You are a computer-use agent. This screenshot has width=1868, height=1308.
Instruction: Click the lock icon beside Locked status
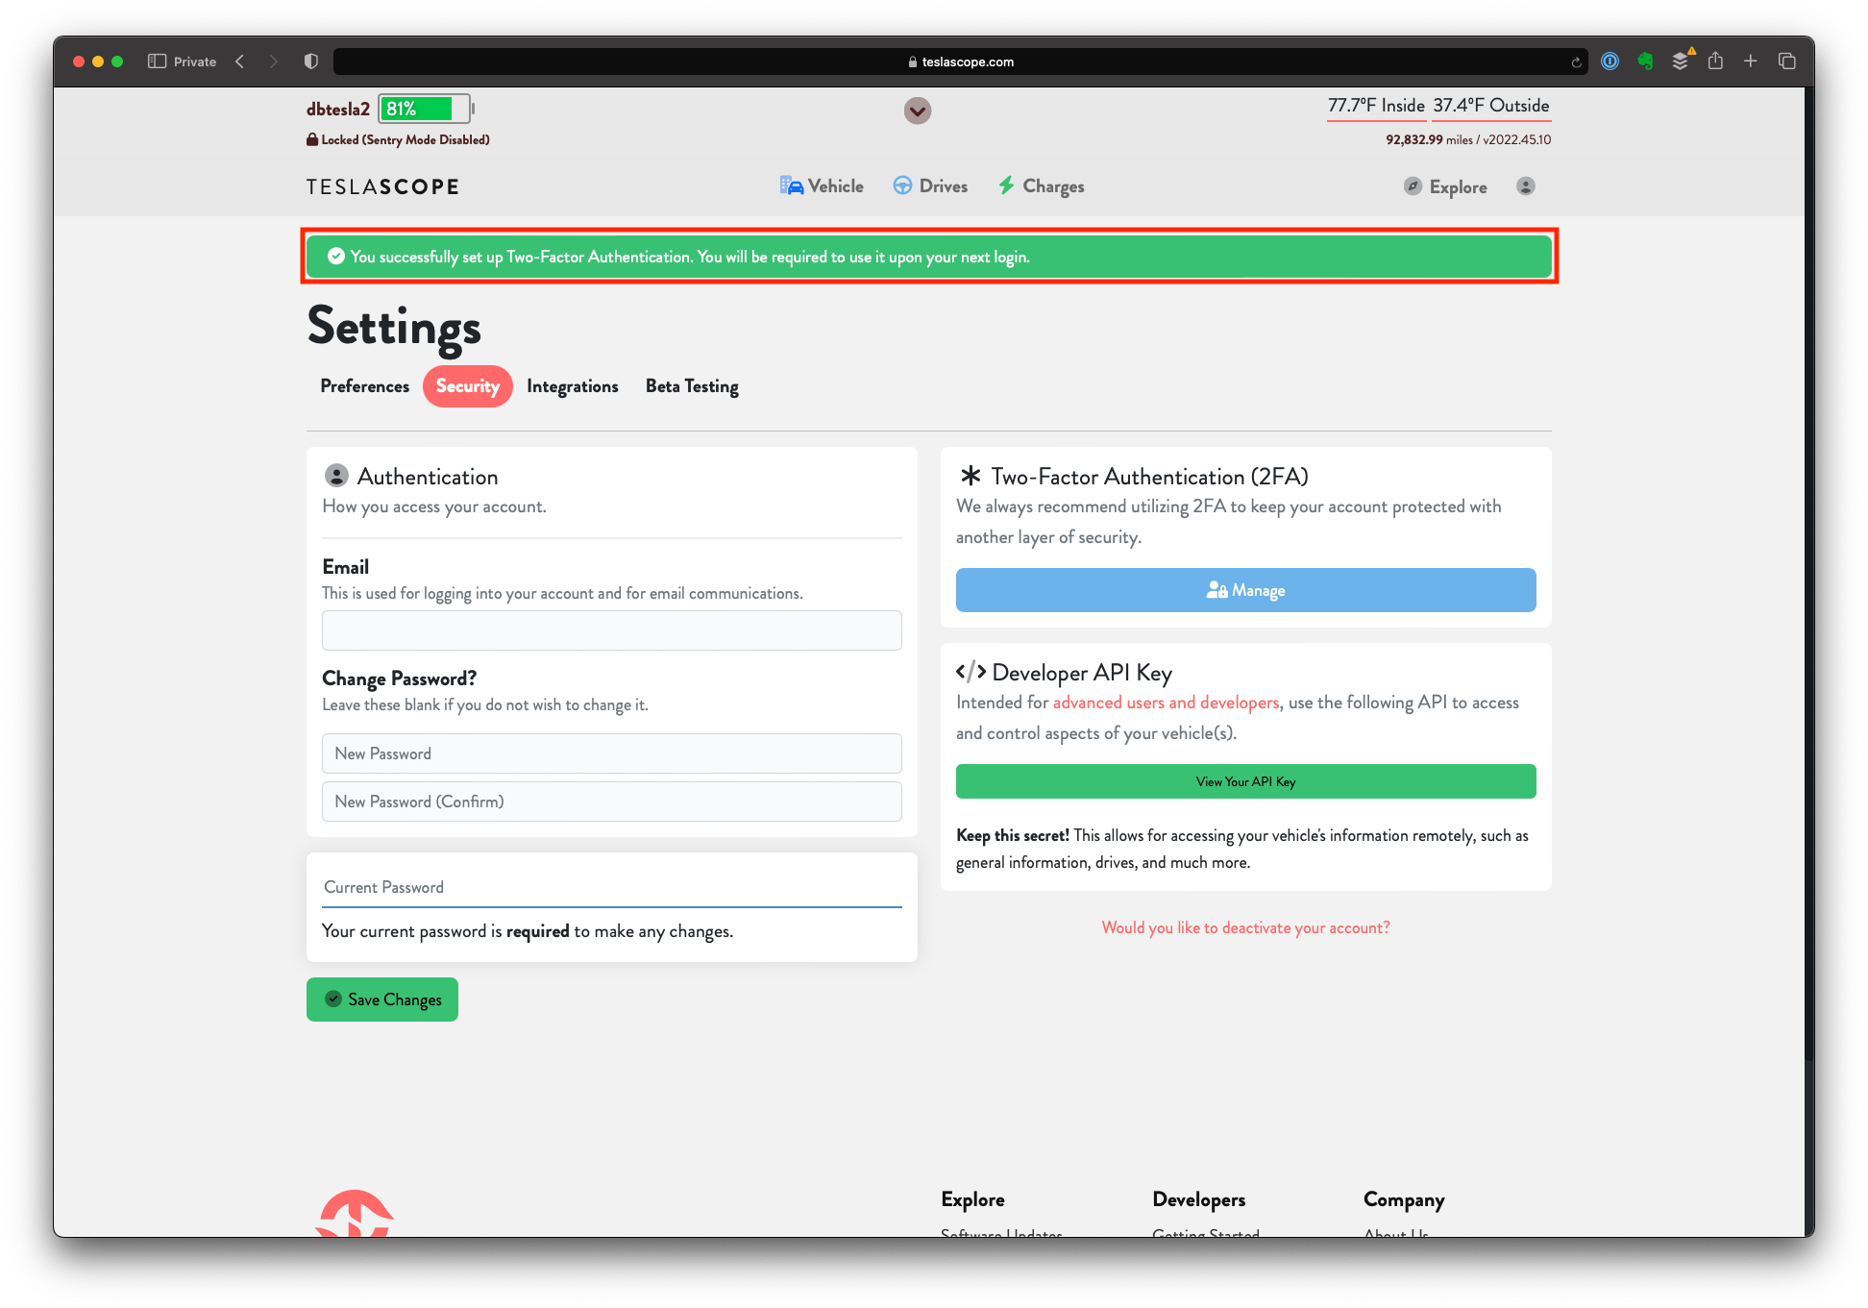tap(312, 139)
